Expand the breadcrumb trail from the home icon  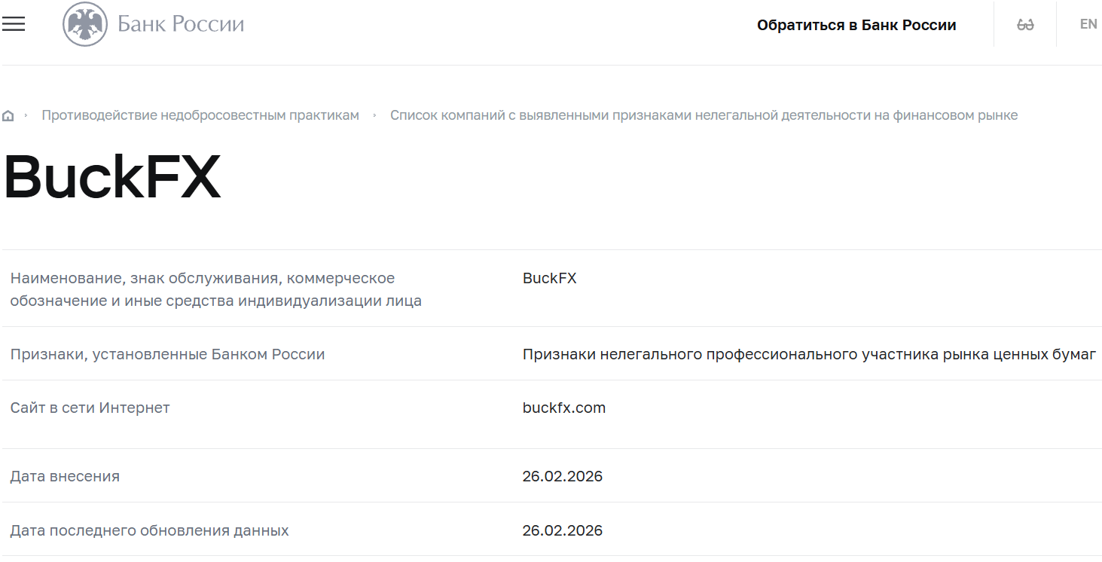pos(8,115)
